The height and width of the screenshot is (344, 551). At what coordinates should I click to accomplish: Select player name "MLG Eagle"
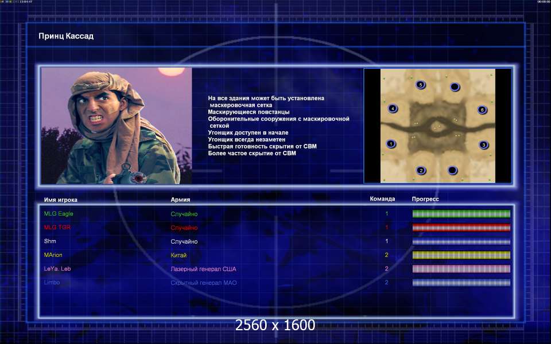59,214
